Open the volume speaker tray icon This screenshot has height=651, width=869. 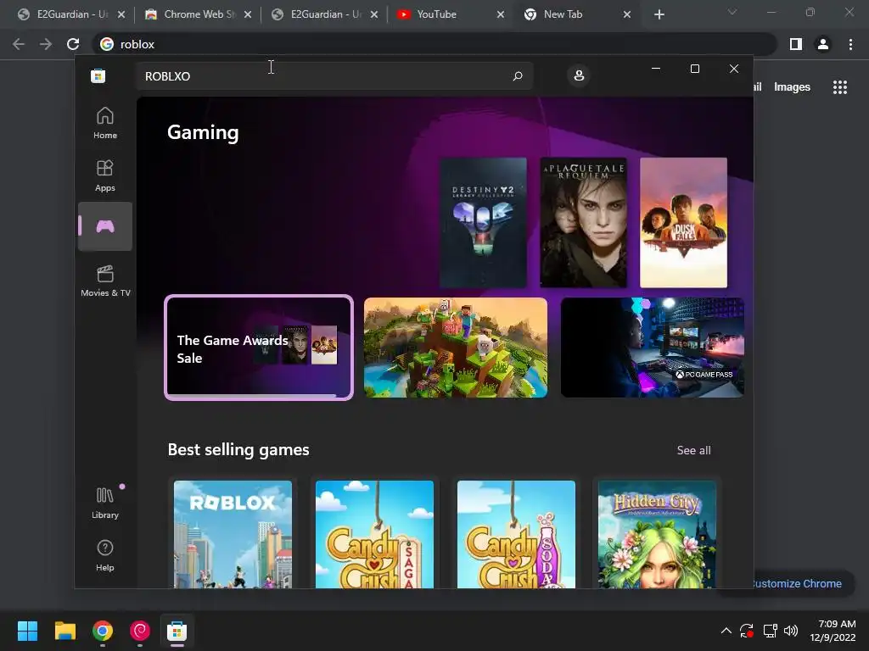click(x=791, y=631)
